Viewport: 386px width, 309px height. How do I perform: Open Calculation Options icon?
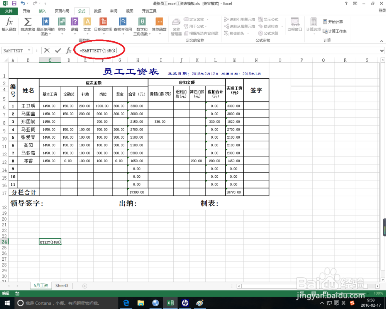tap(313, 22)
